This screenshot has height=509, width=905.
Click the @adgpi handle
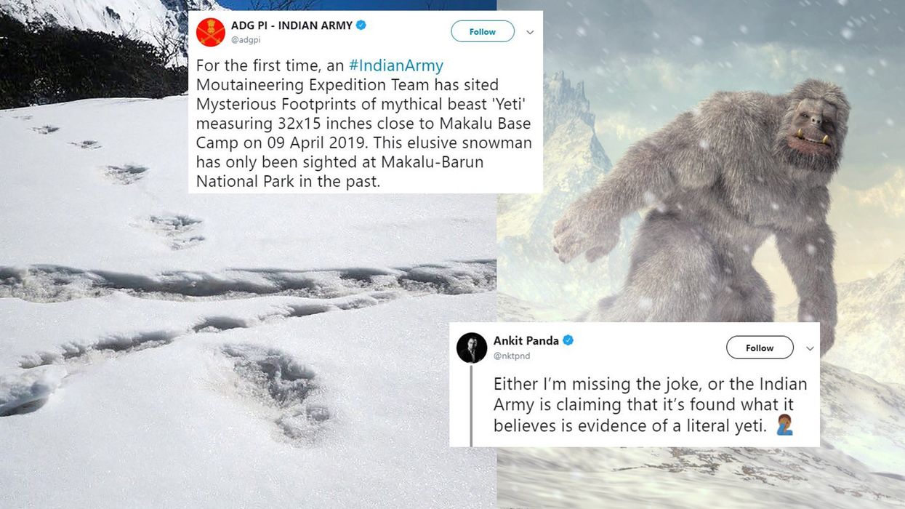point(246,41)
